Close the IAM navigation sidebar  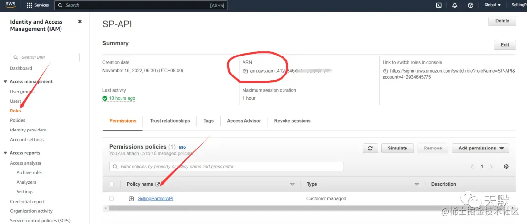80,21
